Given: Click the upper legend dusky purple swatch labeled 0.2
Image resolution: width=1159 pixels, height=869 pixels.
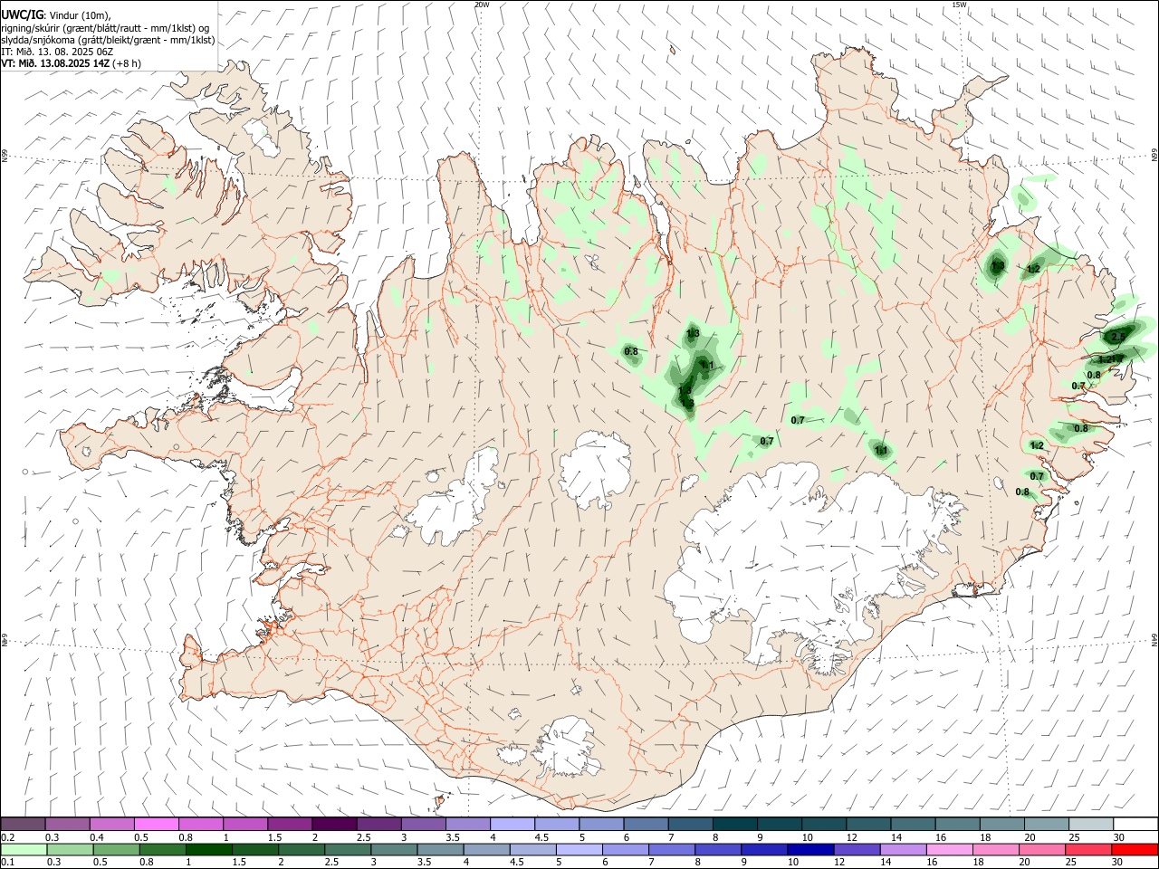Looking at the screenshot, I should point(23,824).
